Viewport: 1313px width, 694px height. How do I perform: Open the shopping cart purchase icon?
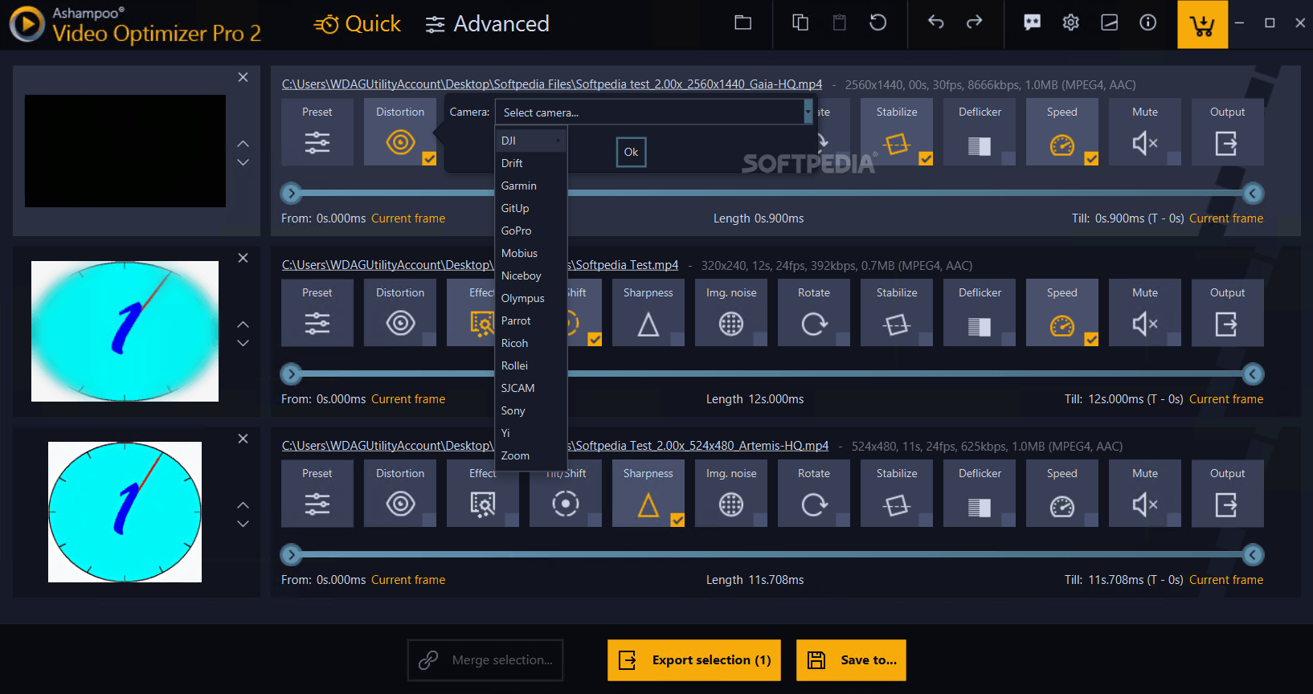(x=1202, y=25)
